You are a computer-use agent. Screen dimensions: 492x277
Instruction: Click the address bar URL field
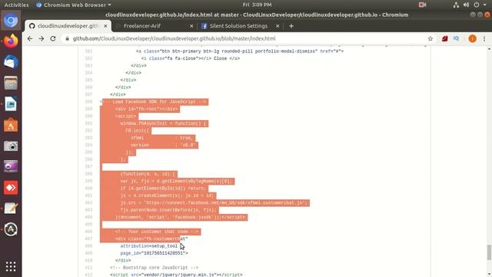point(244,38)
